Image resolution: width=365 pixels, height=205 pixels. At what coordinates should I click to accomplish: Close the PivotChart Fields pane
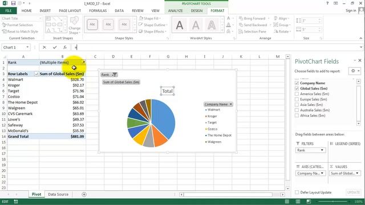[360, 60]
